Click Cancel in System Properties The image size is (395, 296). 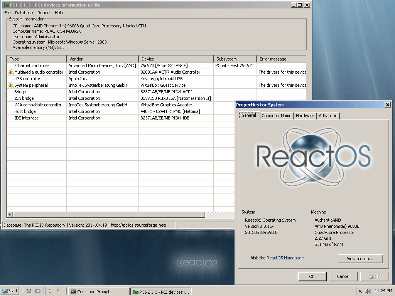343,276
